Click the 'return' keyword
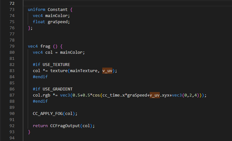Screen dimensions: 232x141 pos(40,126)
